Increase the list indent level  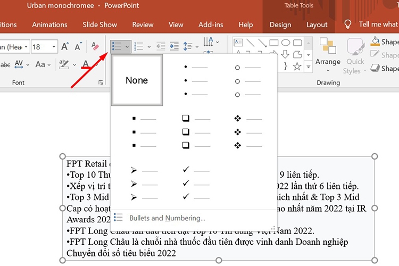pyautogui.click(x=174, y=46)
